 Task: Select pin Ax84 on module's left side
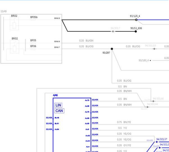pyautogui.click(x=57, y=129)
